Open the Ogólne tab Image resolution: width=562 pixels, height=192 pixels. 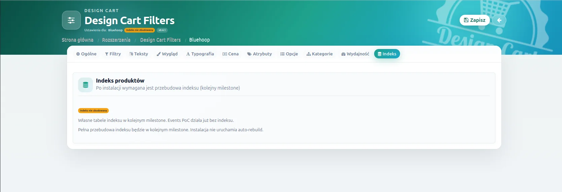pos(86,54)
